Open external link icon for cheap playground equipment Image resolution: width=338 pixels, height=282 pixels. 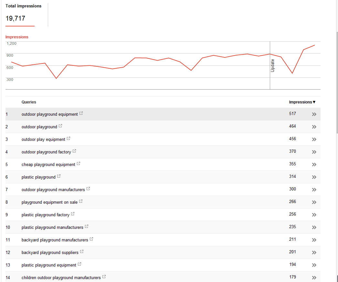tap(79, 164)
